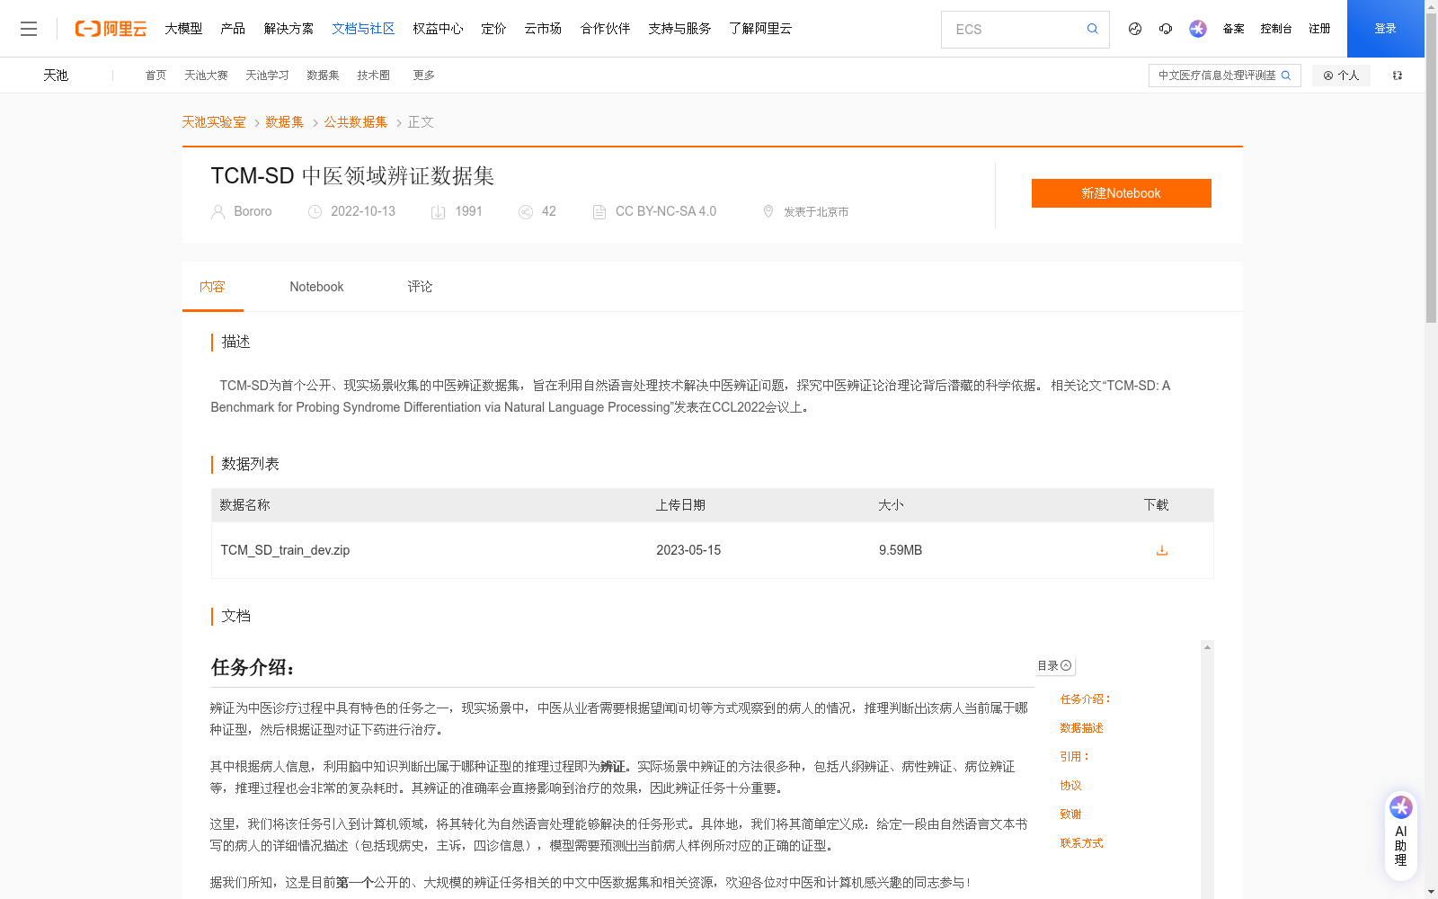Click the clock icon beside 2022-10-13

(x=315, y=212)
